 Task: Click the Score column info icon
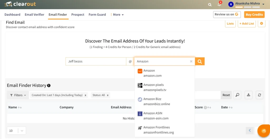pos(205,107)
